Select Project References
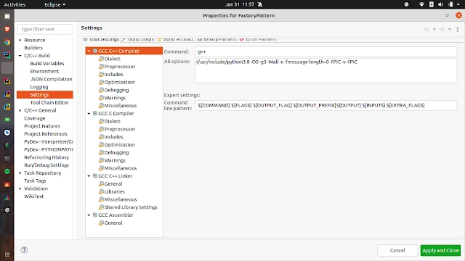465x261 pixels. coord(46,133)
